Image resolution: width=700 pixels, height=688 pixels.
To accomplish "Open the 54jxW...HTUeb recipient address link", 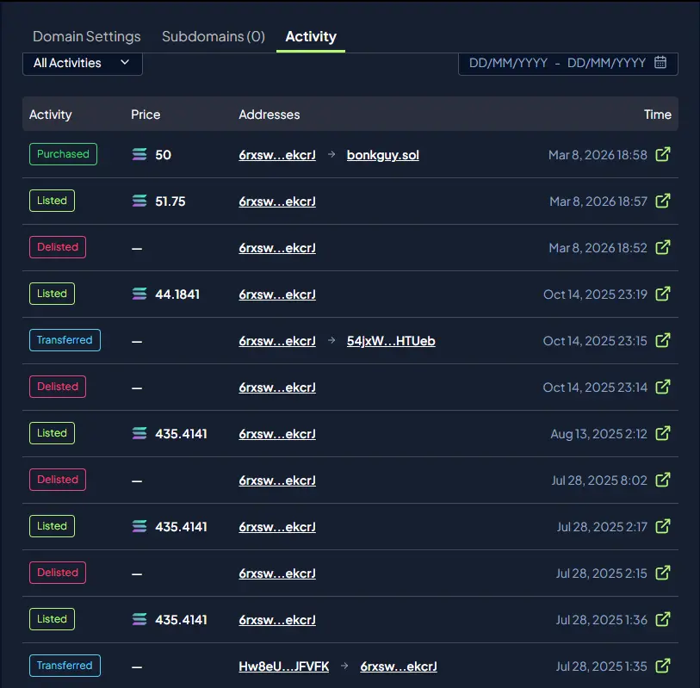I will tap(391, 341).
